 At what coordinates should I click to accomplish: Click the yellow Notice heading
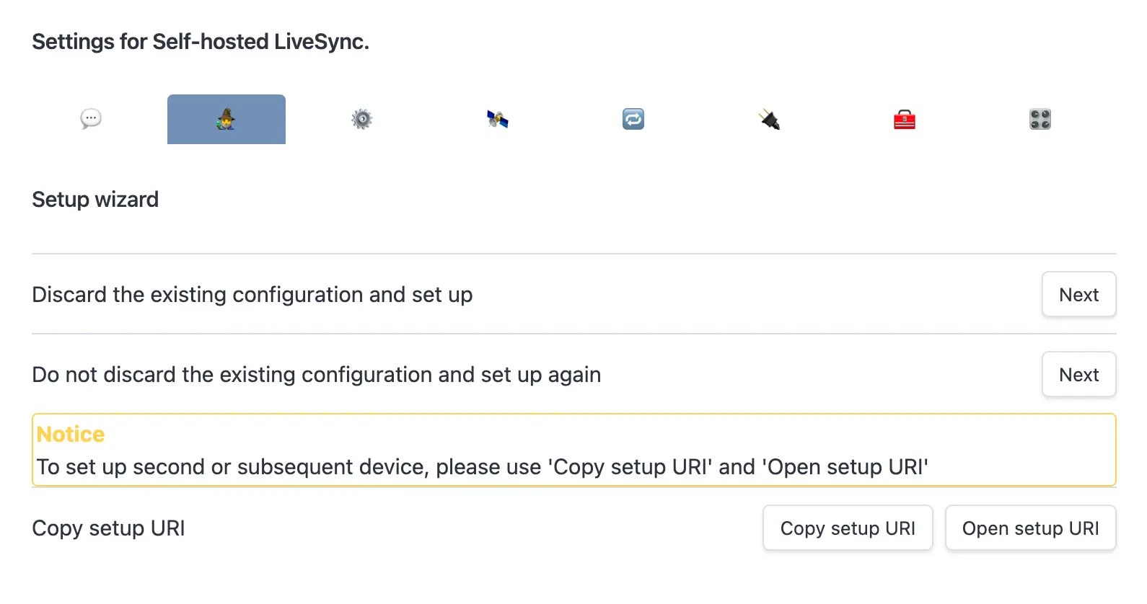tap(71, 434)
